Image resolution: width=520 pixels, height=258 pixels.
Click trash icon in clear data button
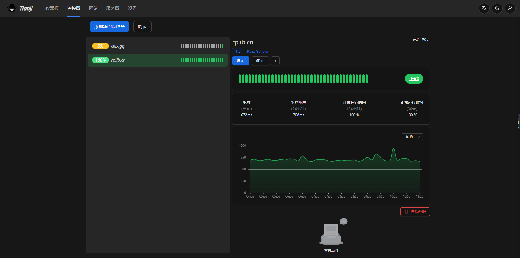[x=406, y=212]
